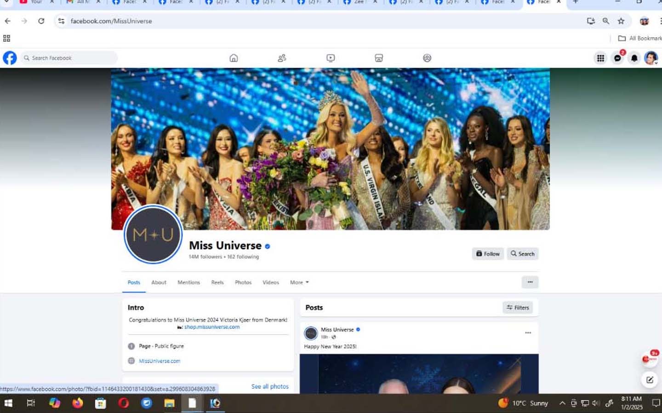662x413 pixels.
Task: Open the All Bookmarks folder
Action: (640, 39)
